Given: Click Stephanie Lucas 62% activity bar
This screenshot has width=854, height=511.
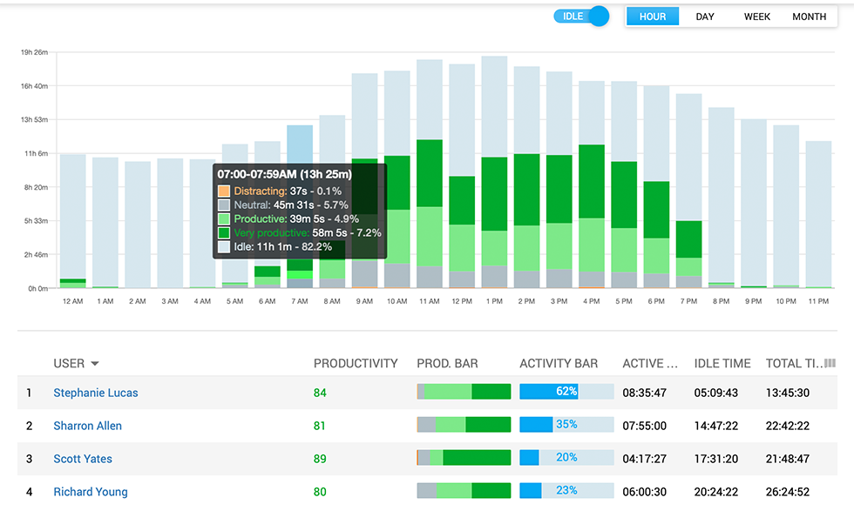Looking at the screenshot, I should coord(566,391).
